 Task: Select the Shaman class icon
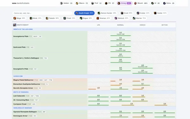tap(98, 18)
